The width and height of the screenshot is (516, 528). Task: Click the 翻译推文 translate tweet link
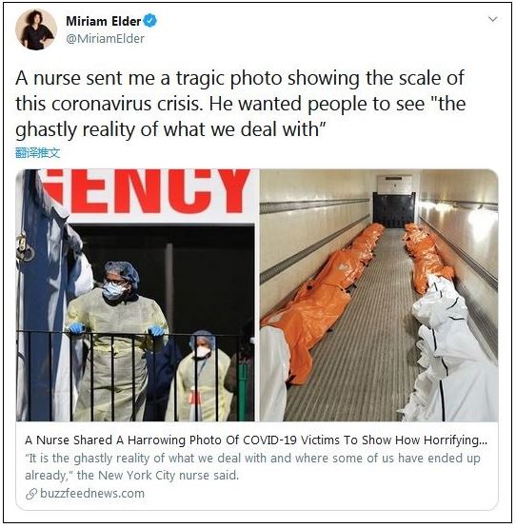tap(38, 153)
